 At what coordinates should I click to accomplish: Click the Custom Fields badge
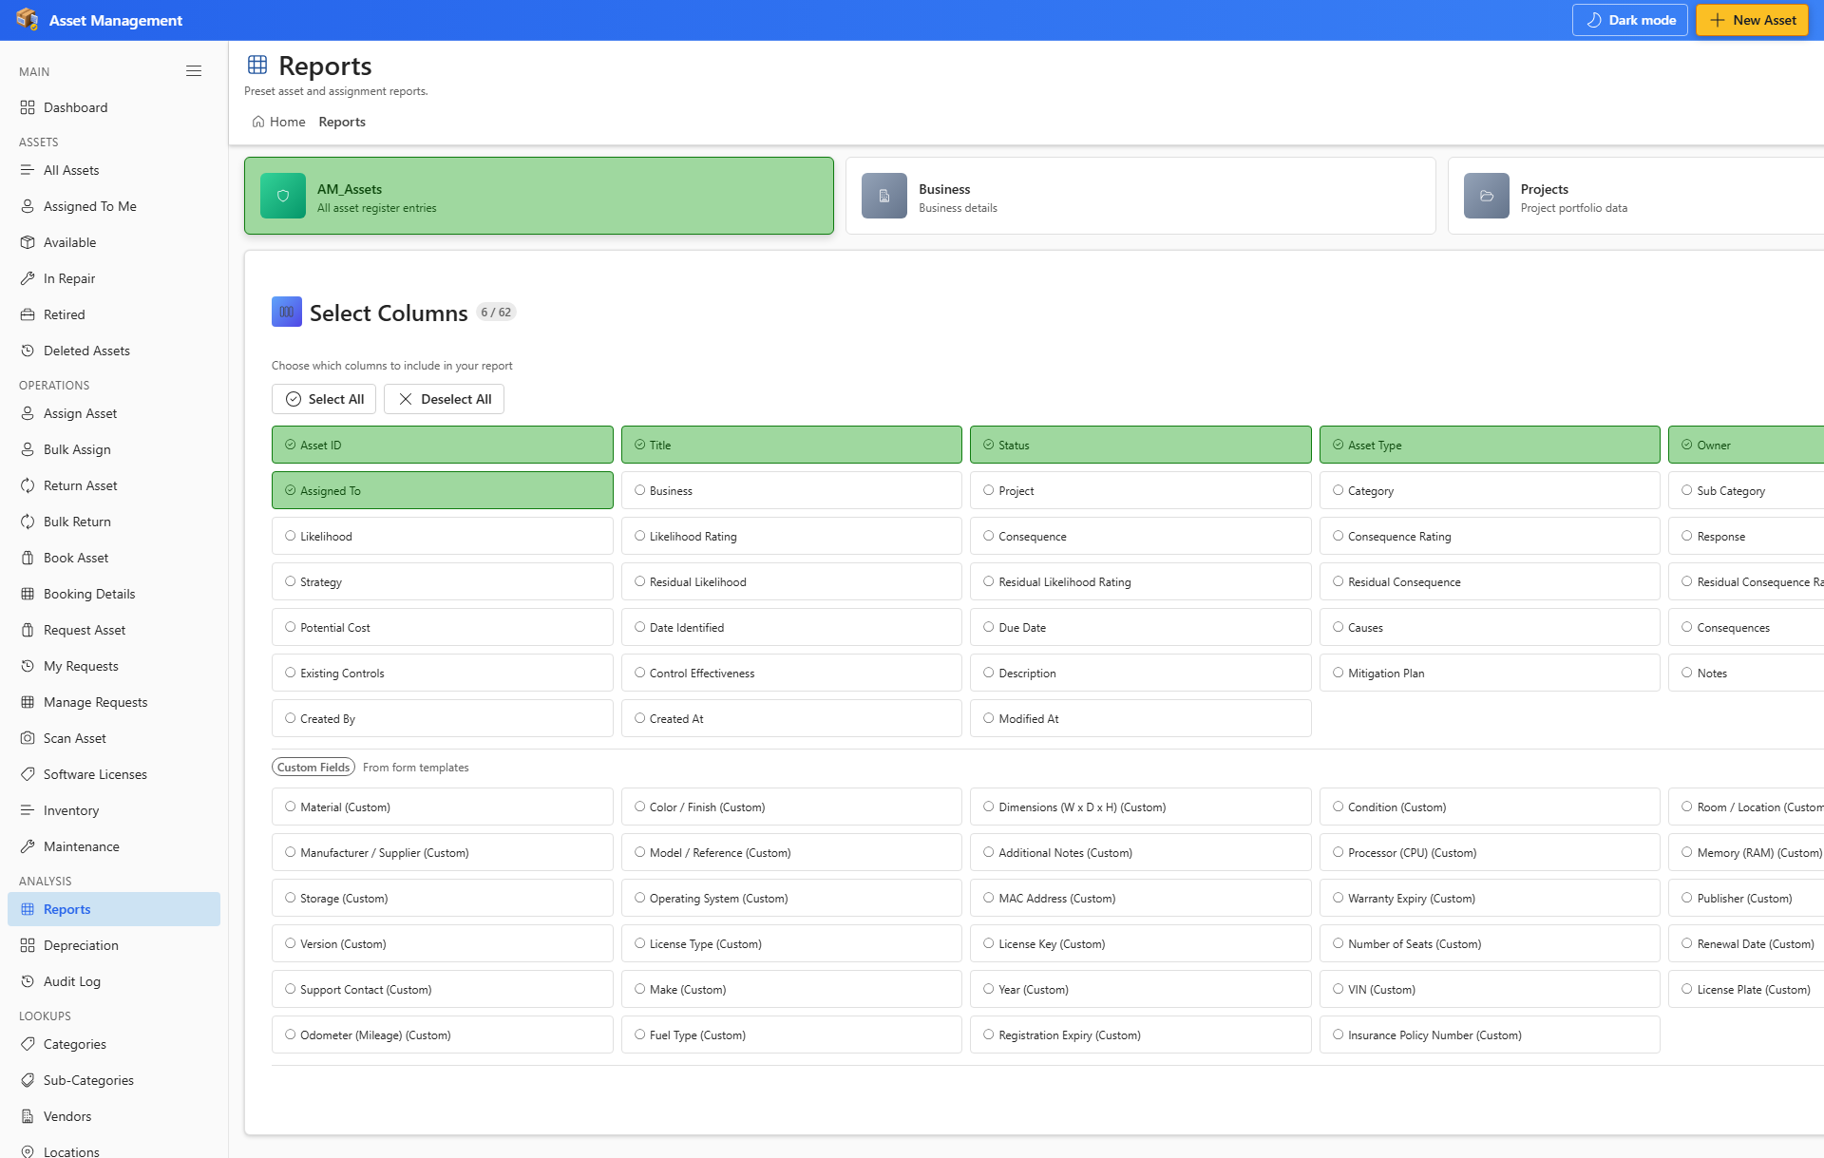point(313,767)
